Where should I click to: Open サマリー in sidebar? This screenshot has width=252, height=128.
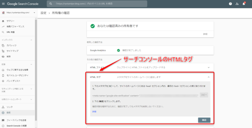point(10,21)
